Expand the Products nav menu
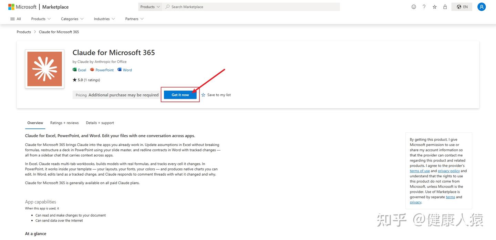The image size is (496, 240). point(41,19)
